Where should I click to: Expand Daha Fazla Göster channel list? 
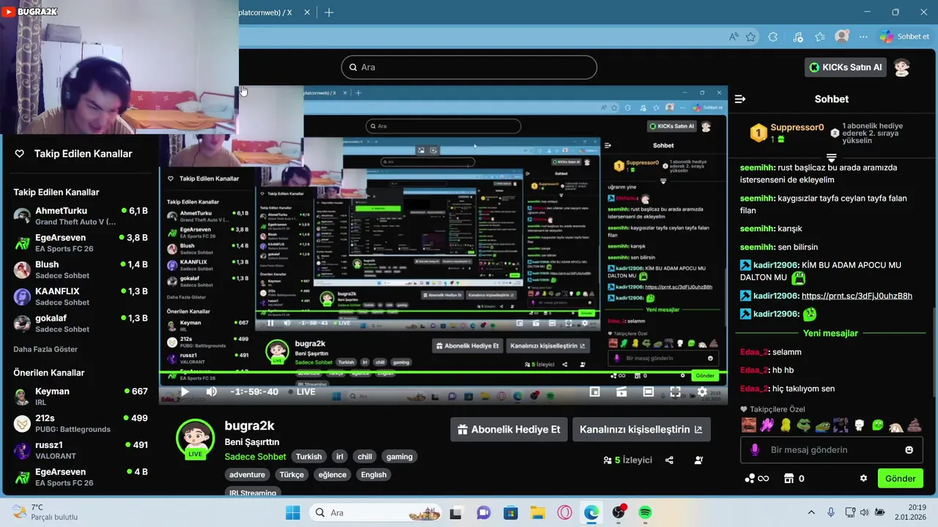tap(45, 349)
